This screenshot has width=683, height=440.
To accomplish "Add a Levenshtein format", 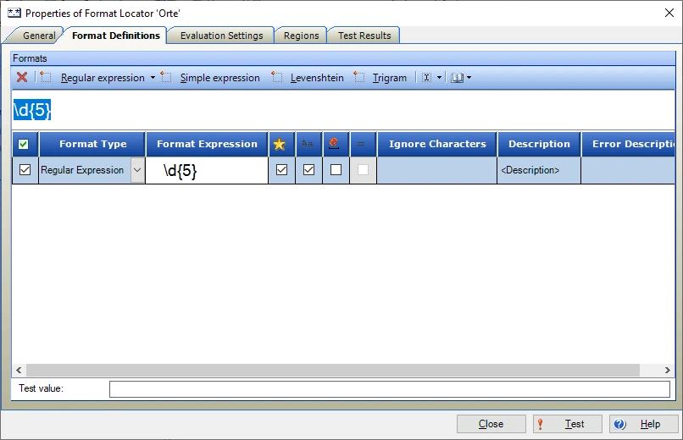I will 316,78.
